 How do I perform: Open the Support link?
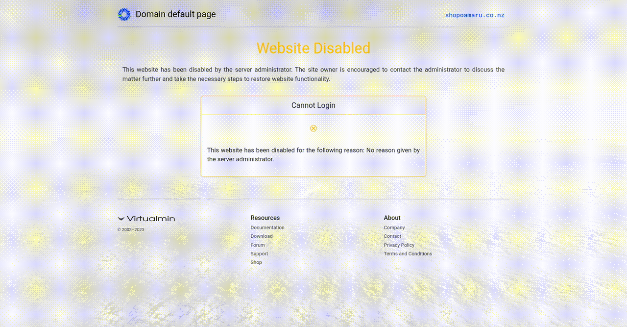click(x=259, y=254)
